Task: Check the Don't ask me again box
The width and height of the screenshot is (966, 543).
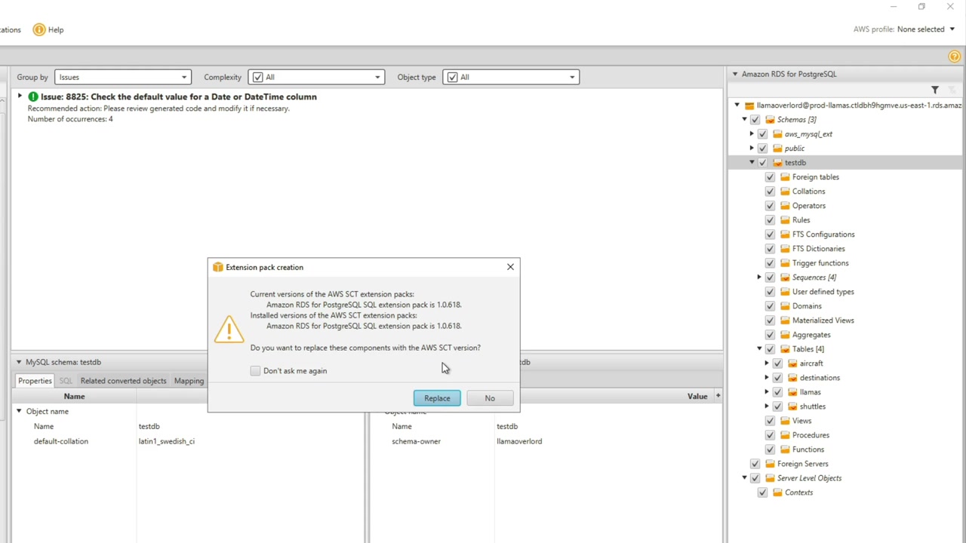Action: point(255,371)
